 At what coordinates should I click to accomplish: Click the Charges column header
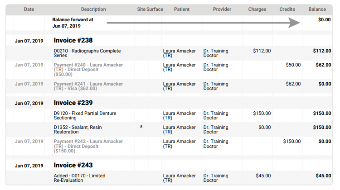(257, 9)
